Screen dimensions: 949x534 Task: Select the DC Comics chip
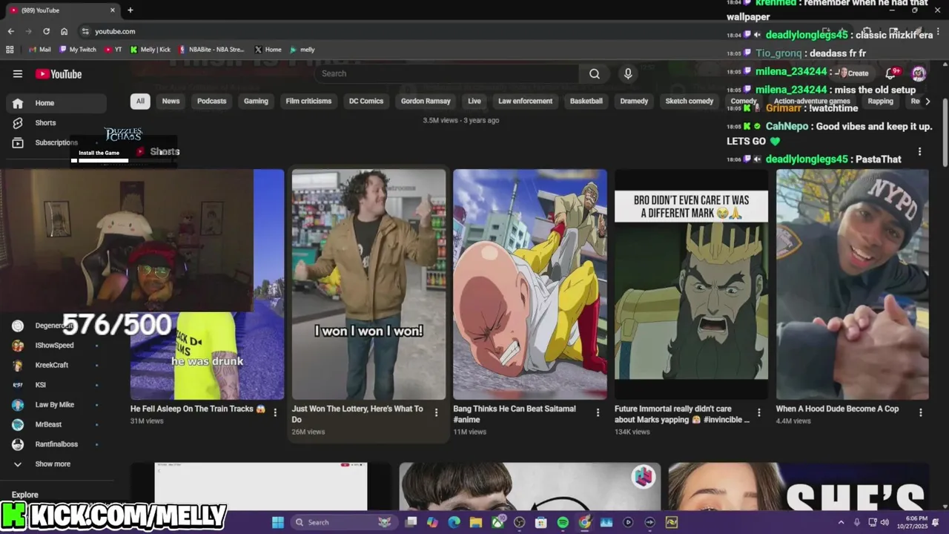coord(366,101)
